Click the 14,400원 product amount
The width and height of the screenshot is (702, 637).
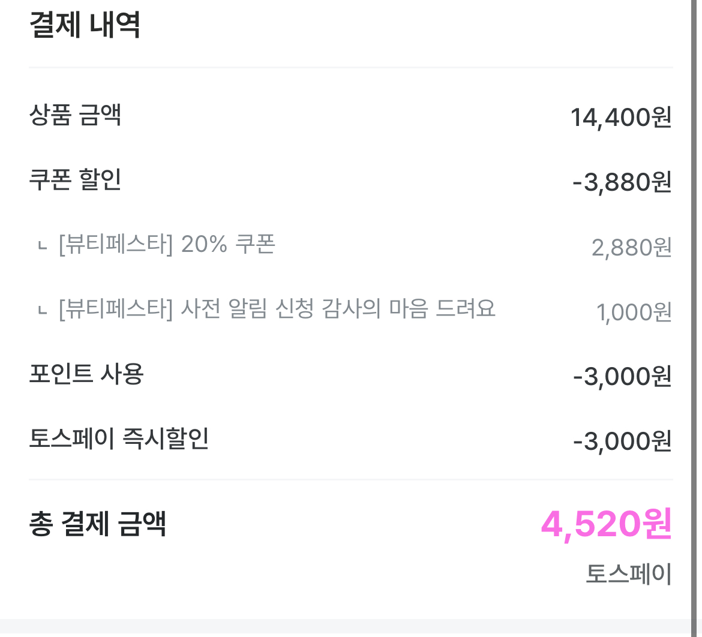tap(620, 118)
